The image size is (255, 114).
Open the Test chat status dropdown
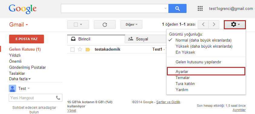coord(29,88)
